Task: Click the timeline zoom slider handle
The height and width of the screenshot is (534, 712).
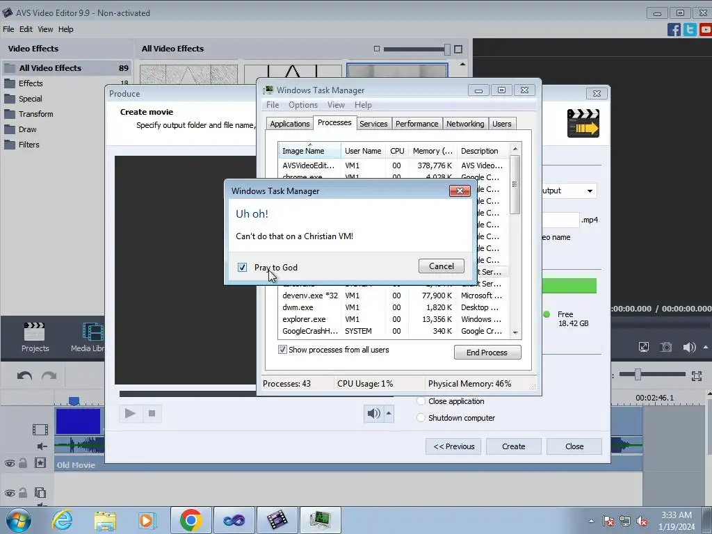Action: (x=638, y=375)
